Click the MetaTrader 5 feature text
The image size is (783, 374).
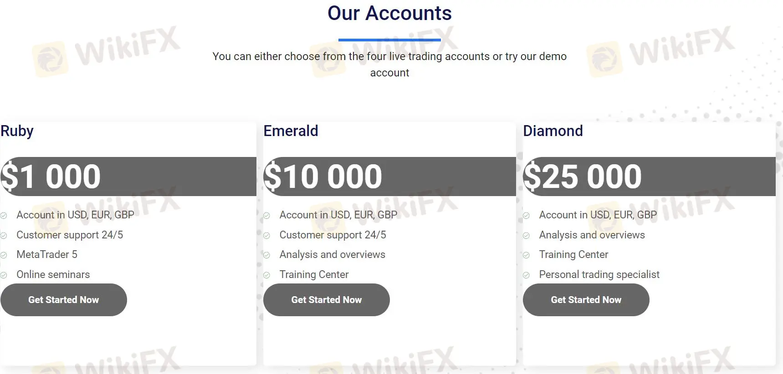click(x=47, y=255)
